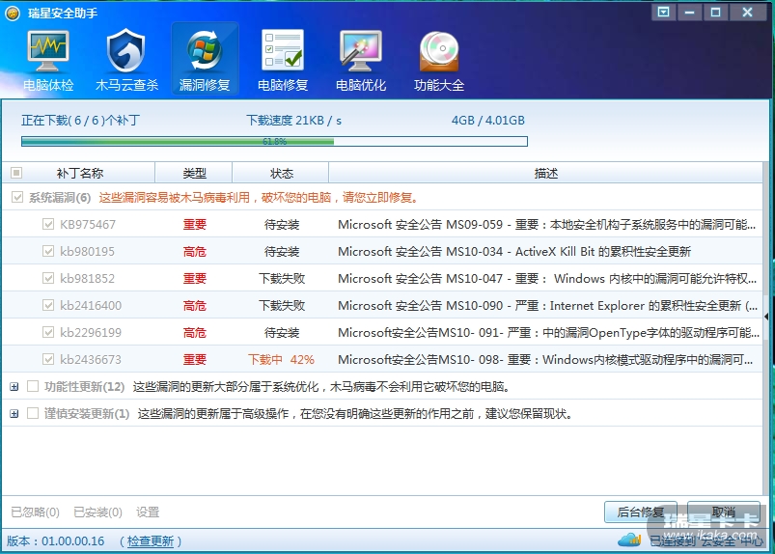
Task: Select the kb980195 patch name
Action: coord(87,251)
